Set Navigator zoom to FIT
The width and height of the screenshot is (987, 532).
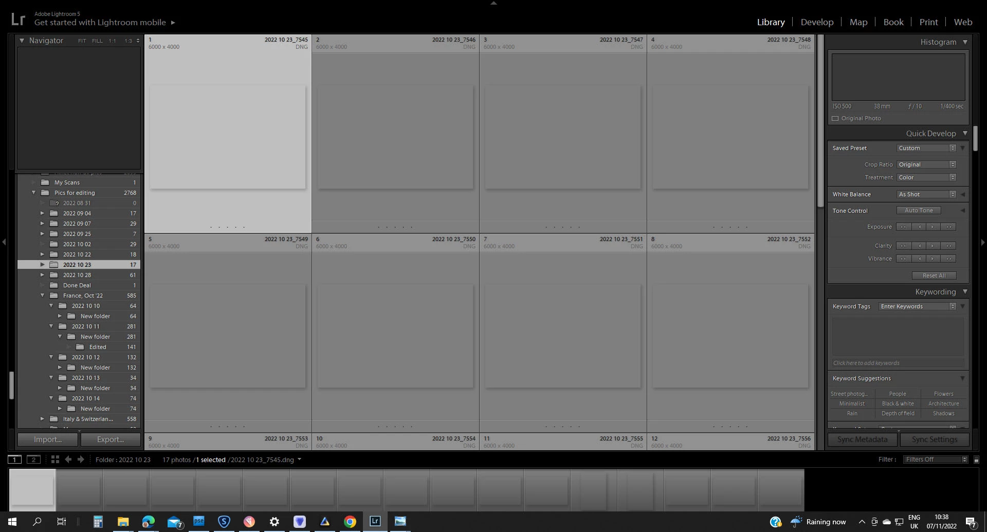click(x=82, y=41)
